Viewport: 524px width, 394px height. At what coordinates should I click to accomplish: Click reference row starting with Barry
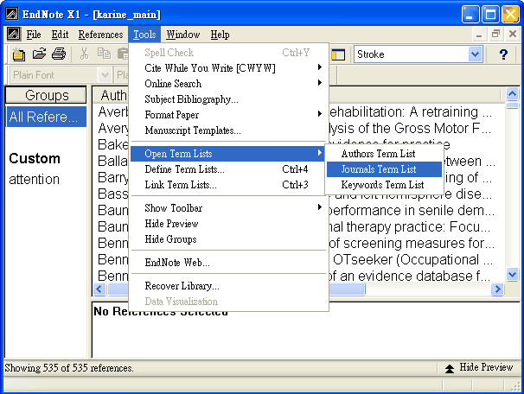112,177
